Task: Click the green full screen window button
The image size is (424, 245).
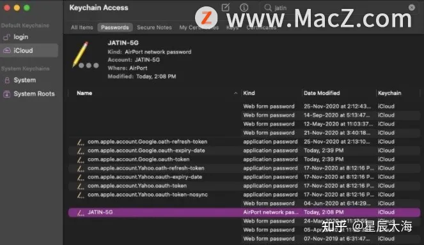Action: [x=27, y=8]
